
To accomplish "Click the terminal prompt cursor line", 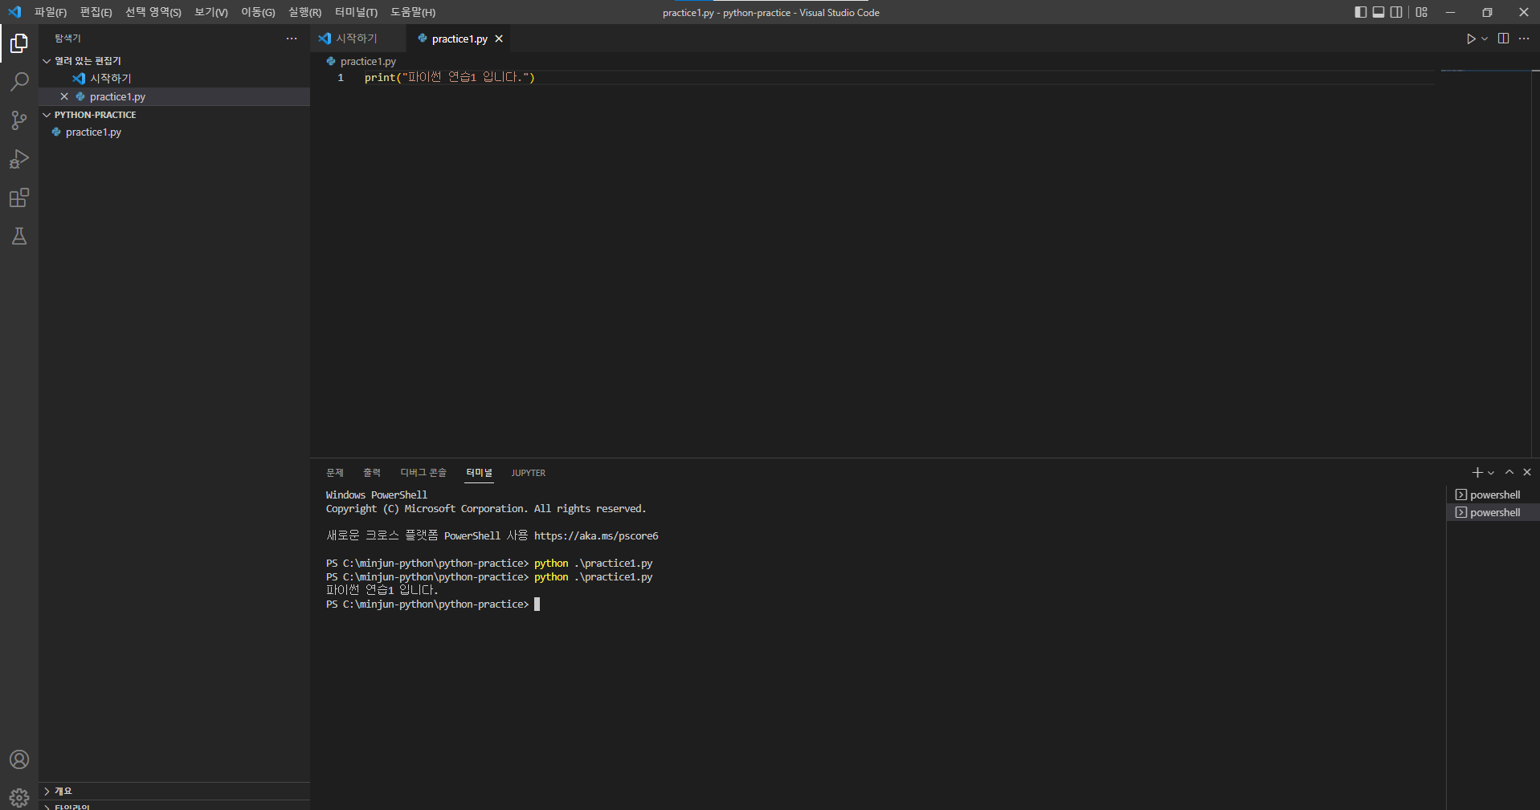I will tap(433, 604).
